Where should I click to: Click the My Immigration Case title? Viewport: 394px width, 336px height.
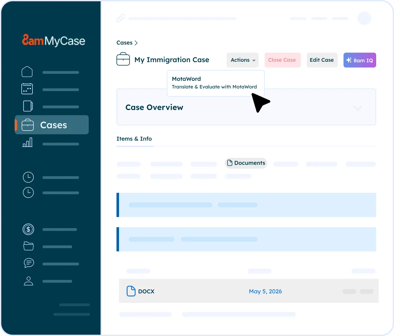click(172, 60)
